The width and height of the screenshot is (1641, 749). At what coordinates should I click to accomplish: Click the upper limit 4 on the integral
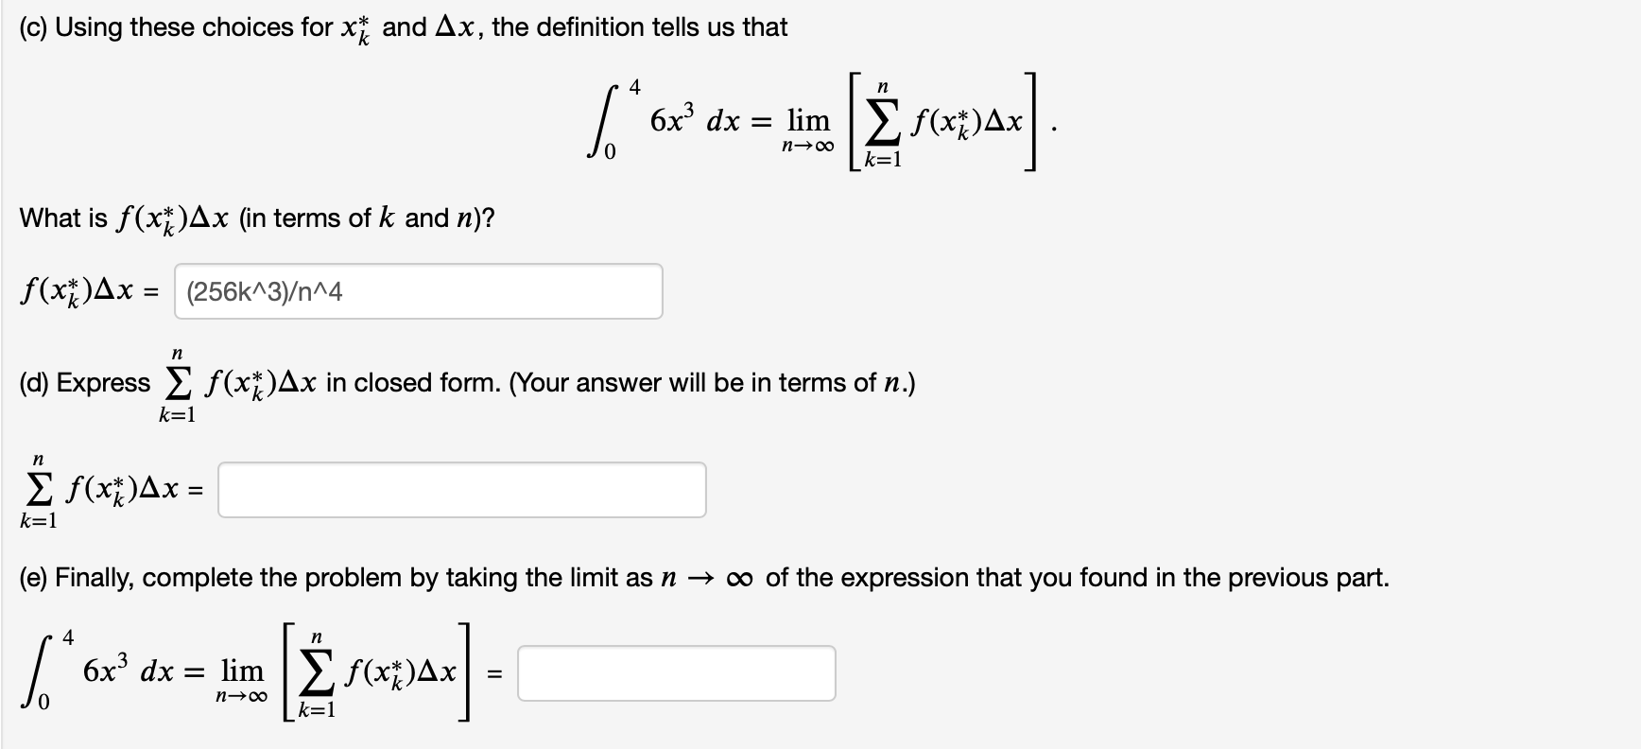tap(636, 88)
